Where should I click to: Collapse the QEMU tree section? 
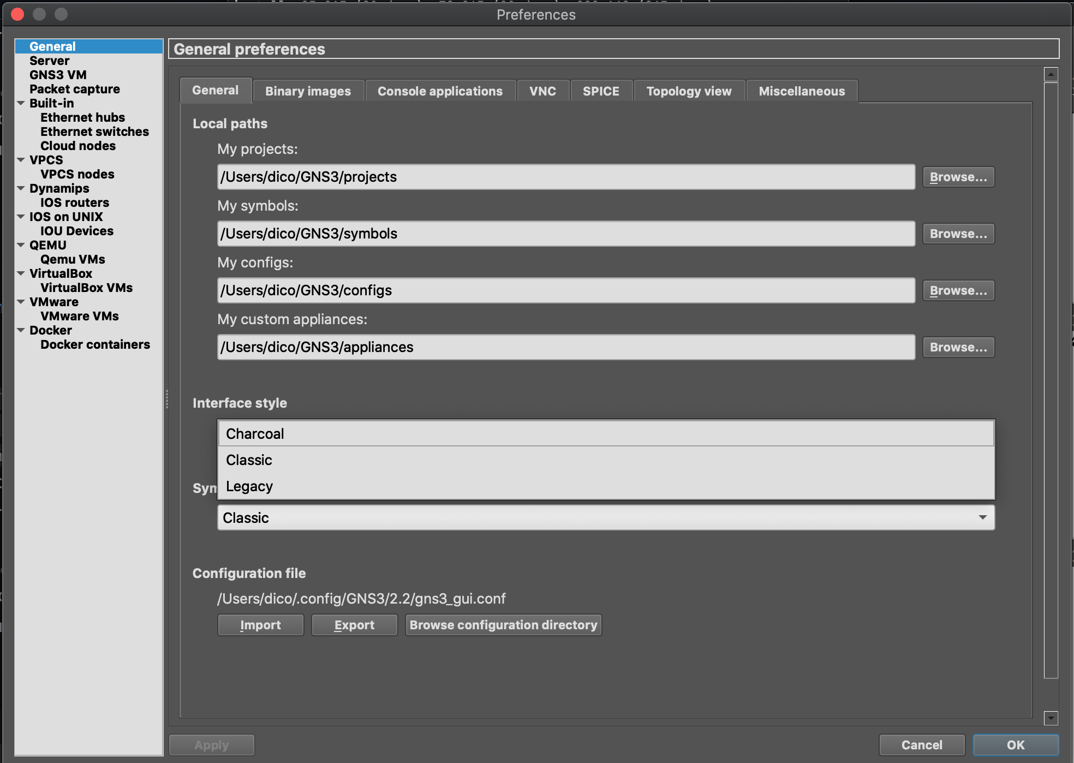tap(21, 245)
